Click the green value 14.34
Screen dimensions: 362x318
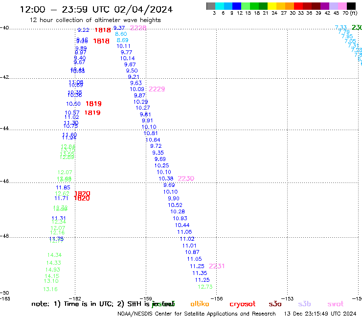54,255
